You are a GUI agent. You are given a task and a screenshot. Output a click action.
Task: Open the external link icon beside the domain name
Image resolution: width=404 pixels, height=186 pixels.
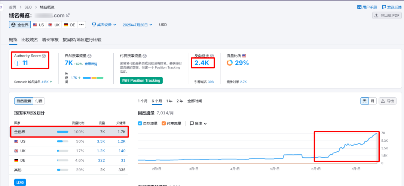click(68, 15)
